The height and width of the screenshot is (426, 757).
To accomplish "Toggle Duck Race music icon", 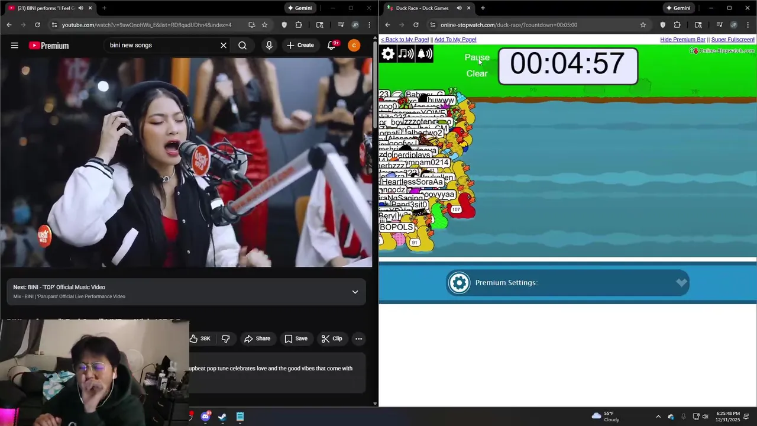I will click(406, 54).
